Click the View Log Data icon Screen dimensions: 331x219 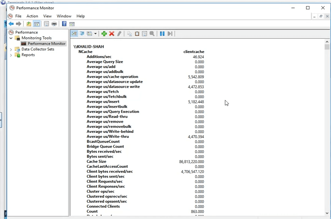pyautogui.click(x=82, y=33)
